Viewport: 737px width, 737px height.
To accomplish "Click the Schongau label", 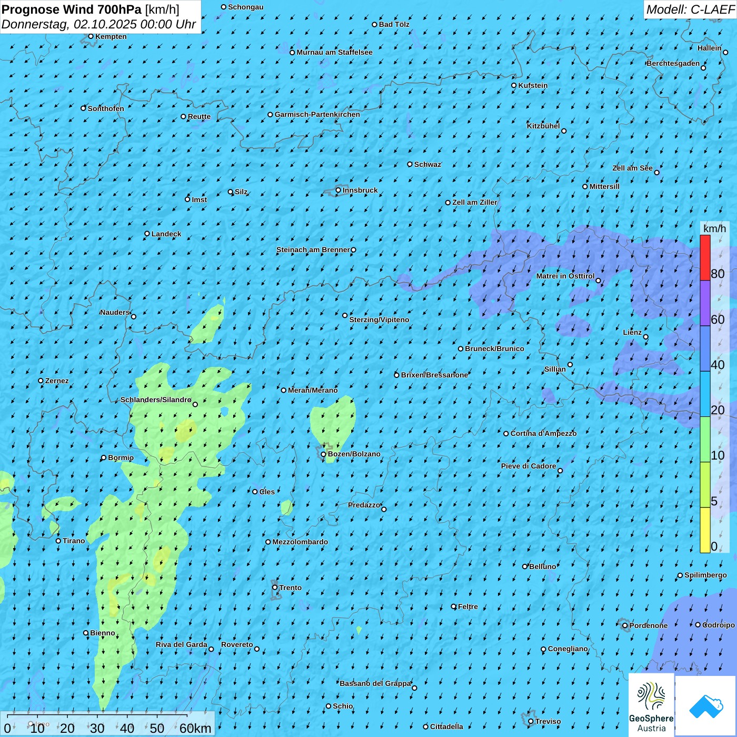I will (246, 7).
